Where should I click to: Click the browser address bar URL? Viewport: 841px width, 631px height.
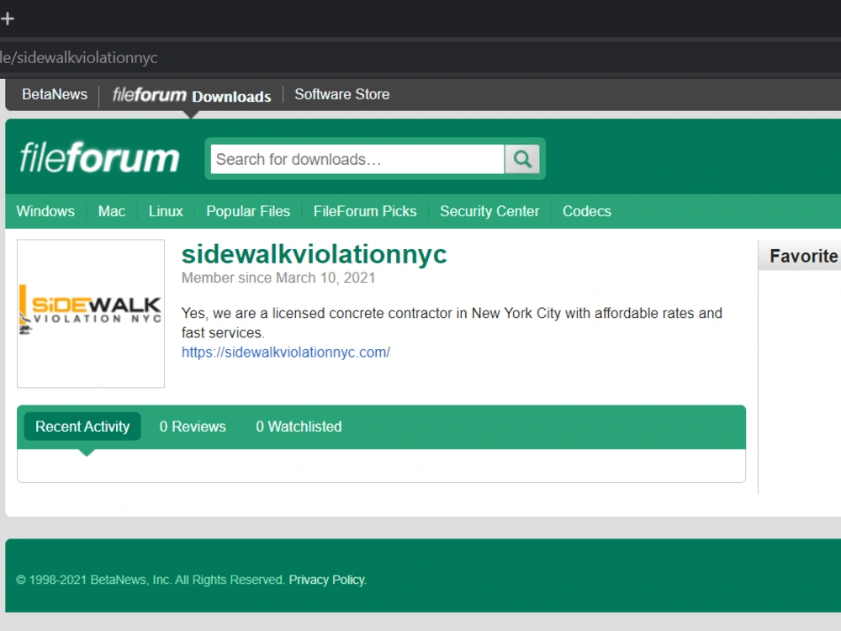click(x=79, y=57)
